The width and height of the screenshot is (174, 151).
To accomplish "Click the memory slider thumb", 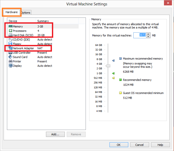I will click(x=108, y=66).
